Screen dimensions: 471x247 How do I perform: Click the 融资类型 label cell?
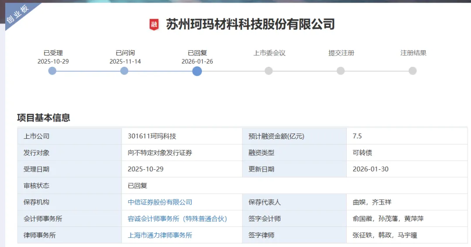point(294,153)
